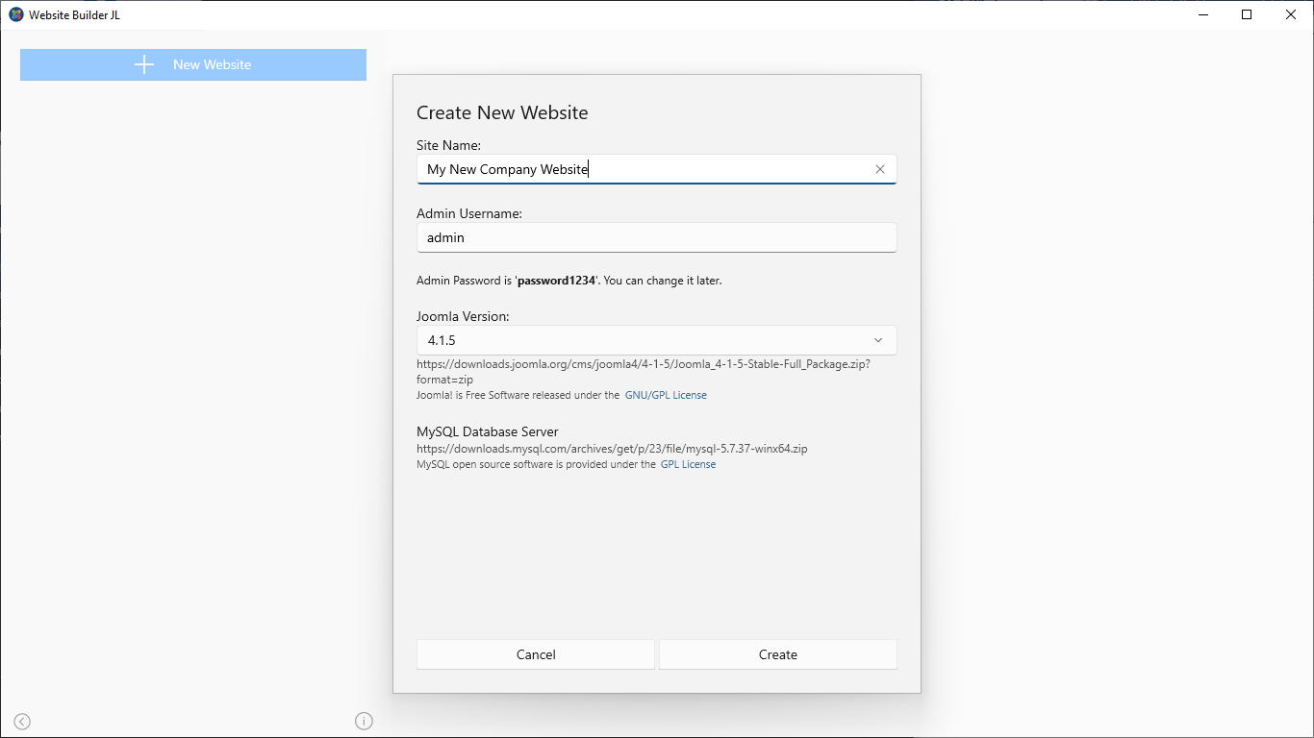The image size is (1314, 738).
Task: Clear the Site Name field with X
Action: [879, 169]
